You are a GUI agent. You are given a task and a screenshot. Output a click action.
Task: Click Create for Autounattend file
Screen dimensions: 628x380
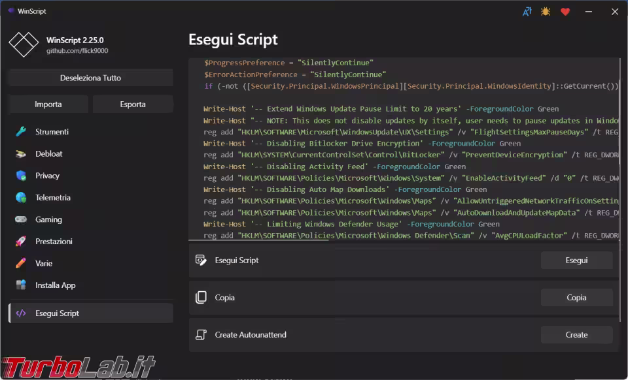[x=577, y=334]
